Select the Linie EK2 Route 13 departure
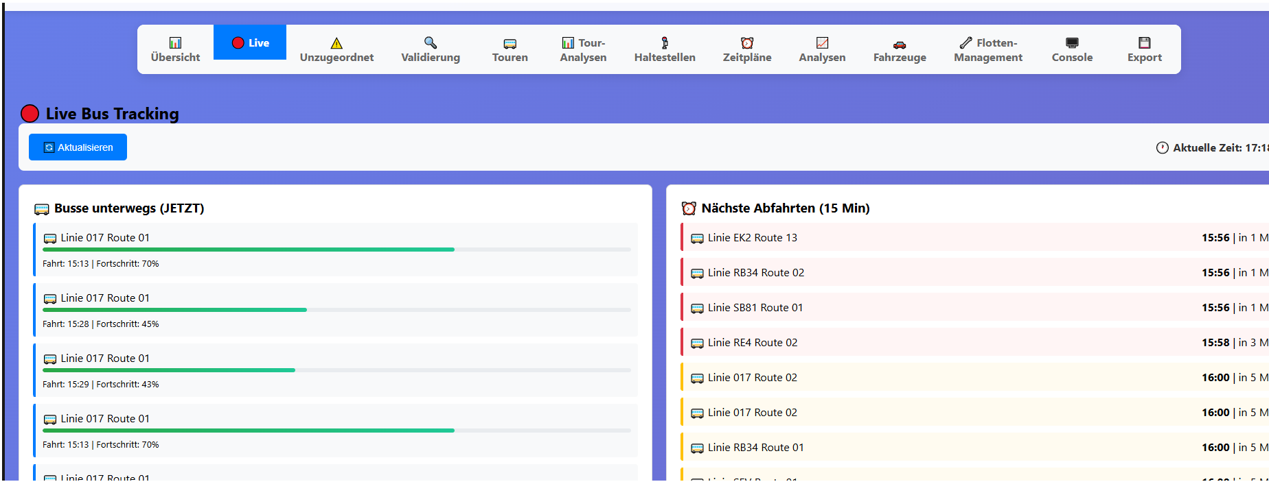This screenshot has height=484, width=1269. (974, 237)
